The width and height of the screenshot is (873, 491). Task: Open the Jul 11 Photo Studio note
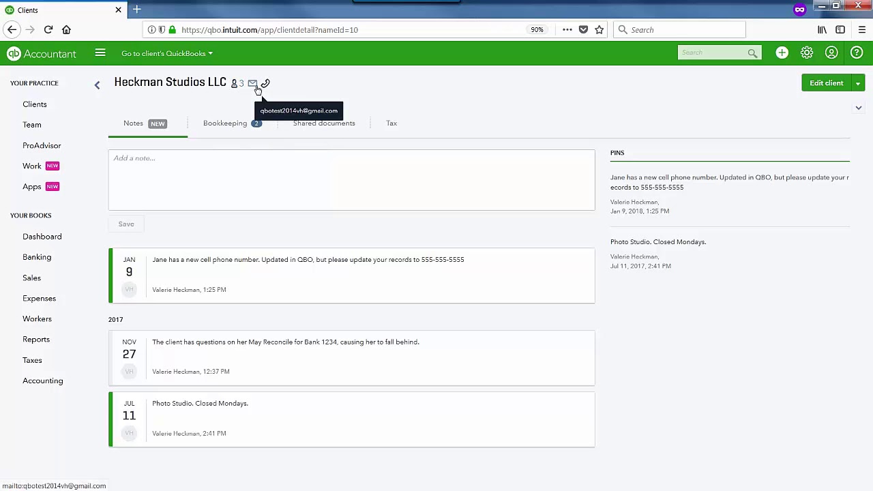pyautogui.click(x=351, y=419)
